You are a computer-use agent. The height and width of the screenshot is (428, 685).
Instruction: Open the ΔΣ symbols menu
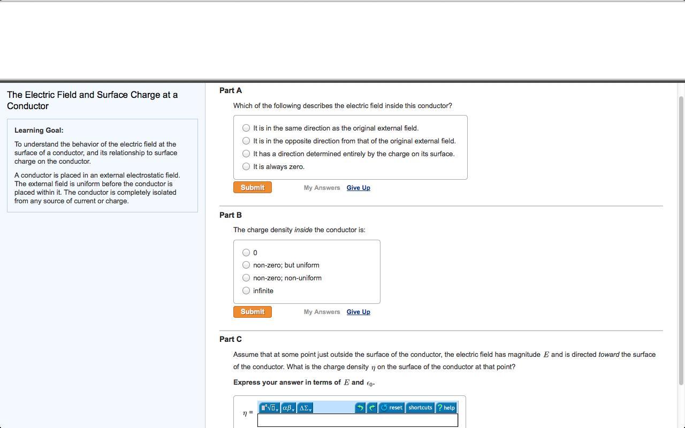coord(305,408)
